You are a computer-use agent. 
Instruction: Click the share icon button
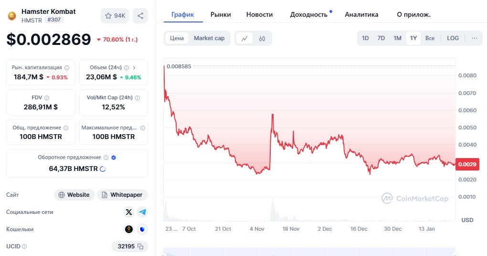(x=140, y=16)
